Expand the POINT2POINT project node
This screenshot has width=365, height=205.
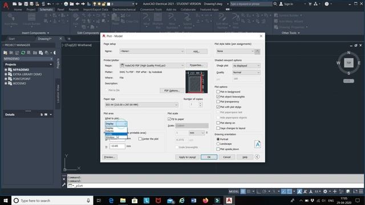click(x=6, y=79)
